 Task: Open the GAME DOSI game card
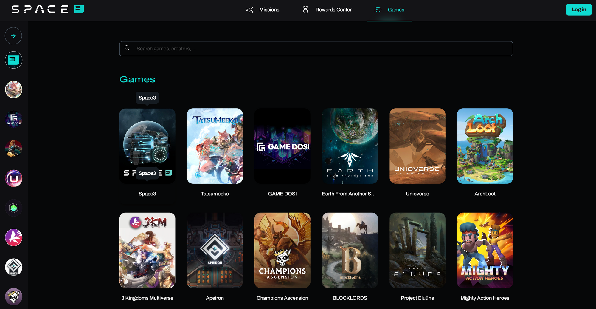click(282, 146)
